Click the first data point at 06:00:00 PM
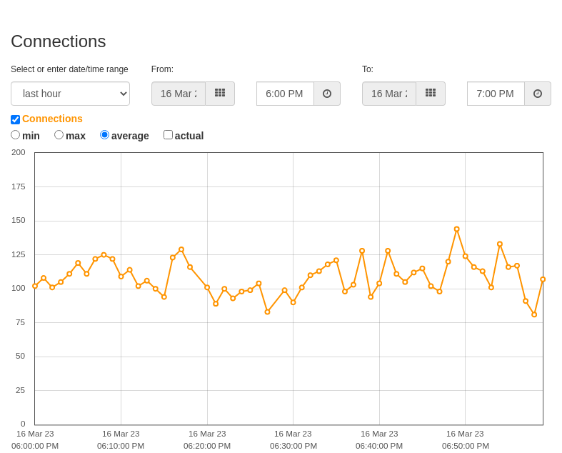Image resolution: width=562 pixels, height=453 pixels. [x=35, y=287]
